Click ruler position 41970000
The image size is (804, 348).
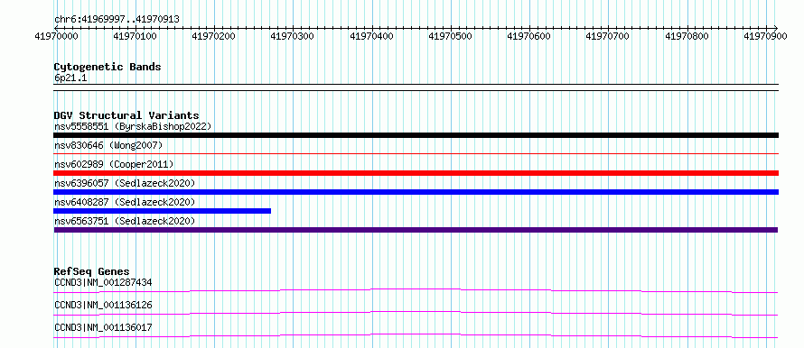[x=56, y=36]
